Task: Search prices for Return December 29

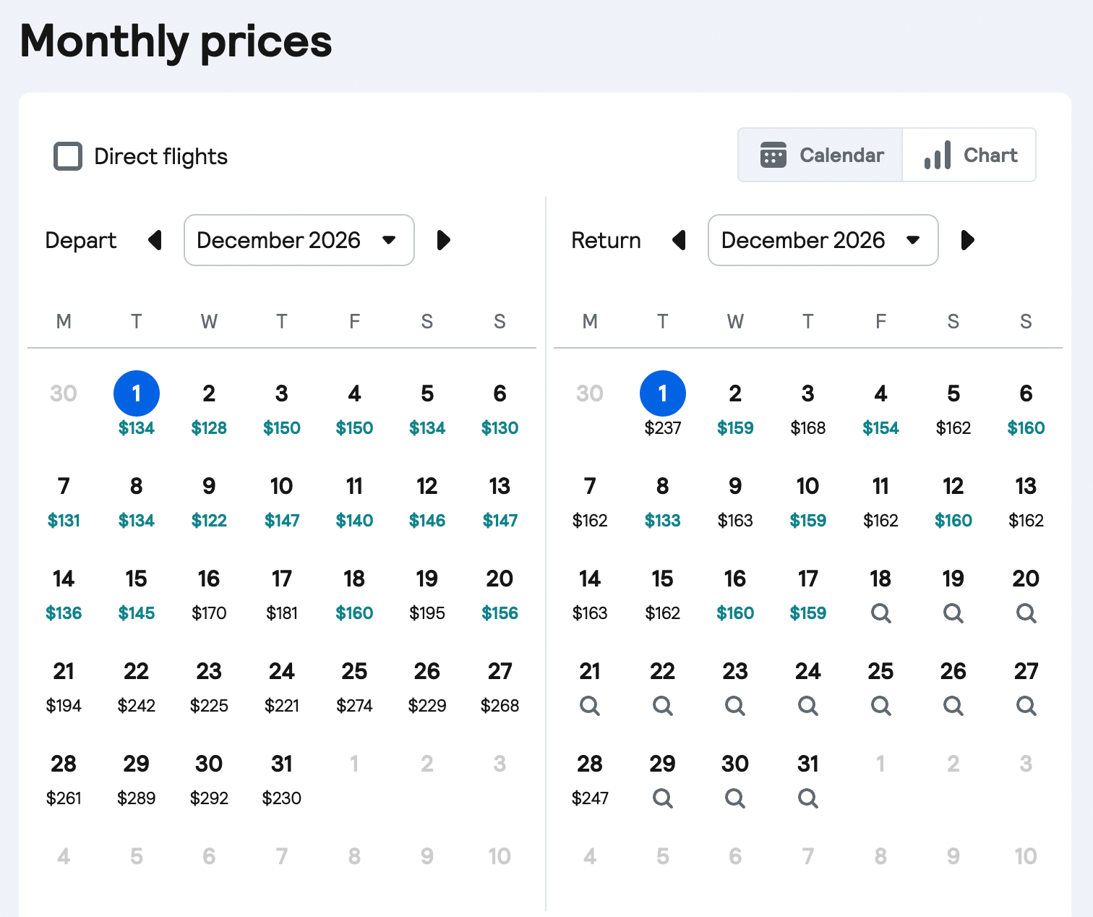Action: [663, 798]
